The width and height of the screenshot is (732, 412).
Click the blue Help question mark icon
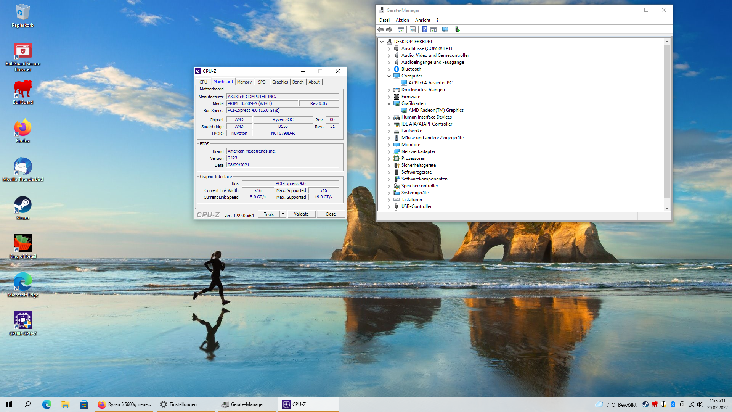click(x=424, y=30)
